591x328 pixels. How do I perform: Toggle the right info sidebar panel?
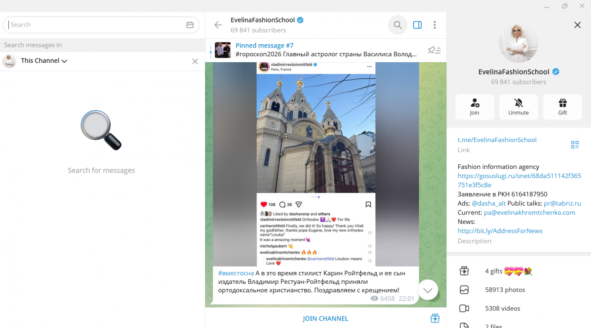[x=417, y=25]
